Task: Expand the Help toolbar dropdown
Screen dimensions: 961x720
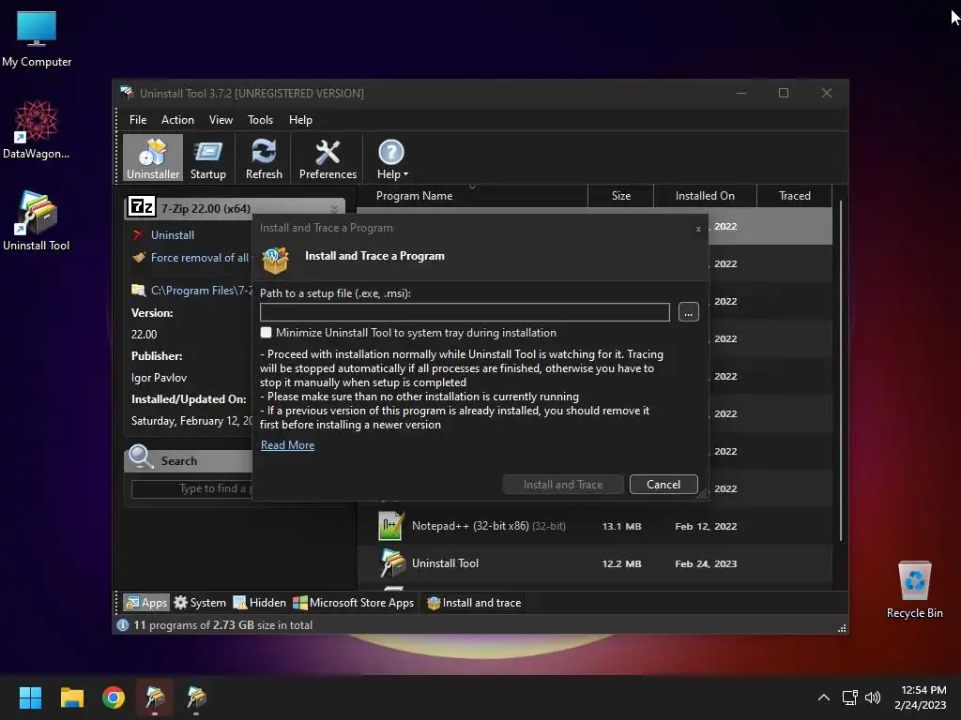Action: click(391, 157)
